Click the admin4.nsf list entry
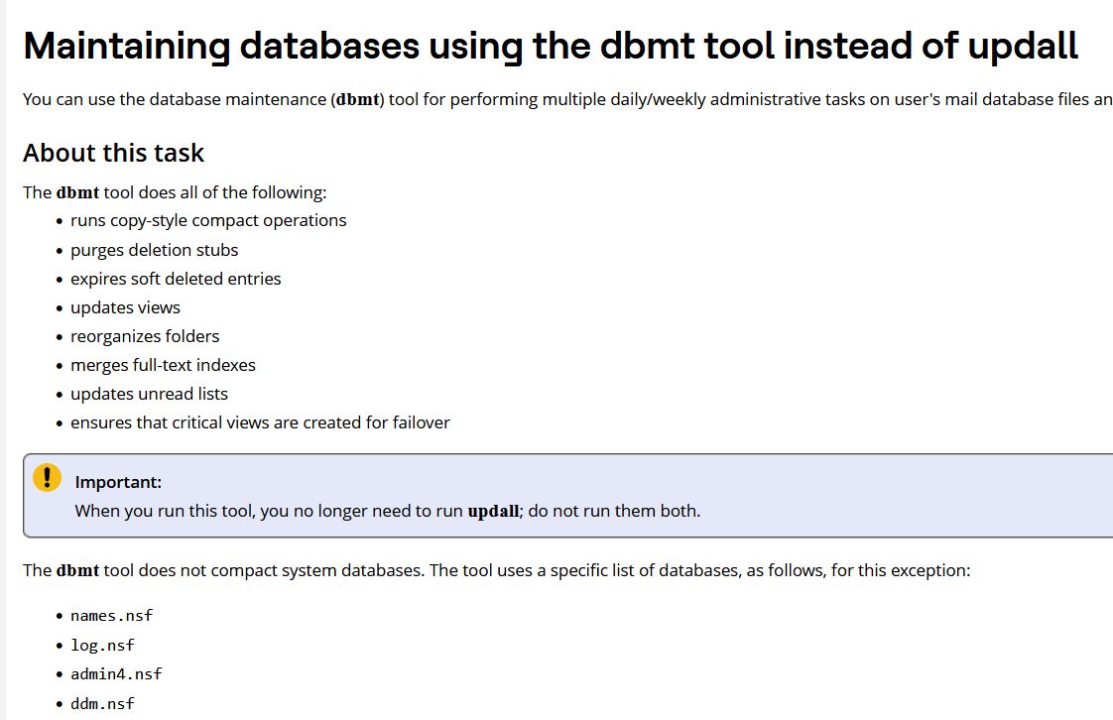Screen dimensions: 1113x720 (x=116, y=674)
